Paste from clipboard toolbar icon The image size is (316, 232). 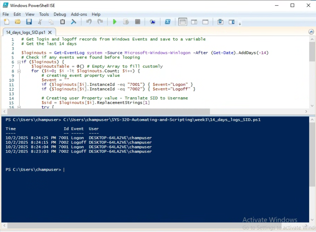pos(63,22)
